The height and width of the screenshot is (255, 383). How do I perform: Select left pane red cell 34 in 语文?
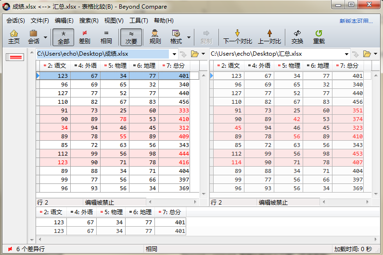point(55,128)
